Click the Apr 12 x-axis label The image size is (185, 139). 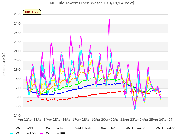pyautogui.click(x=23, y=120)
